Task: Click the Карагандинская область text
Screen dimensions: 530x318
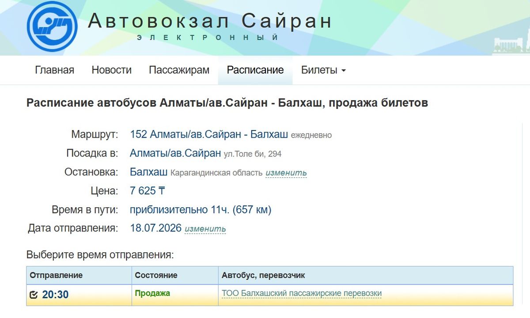Action: [216, 173]
